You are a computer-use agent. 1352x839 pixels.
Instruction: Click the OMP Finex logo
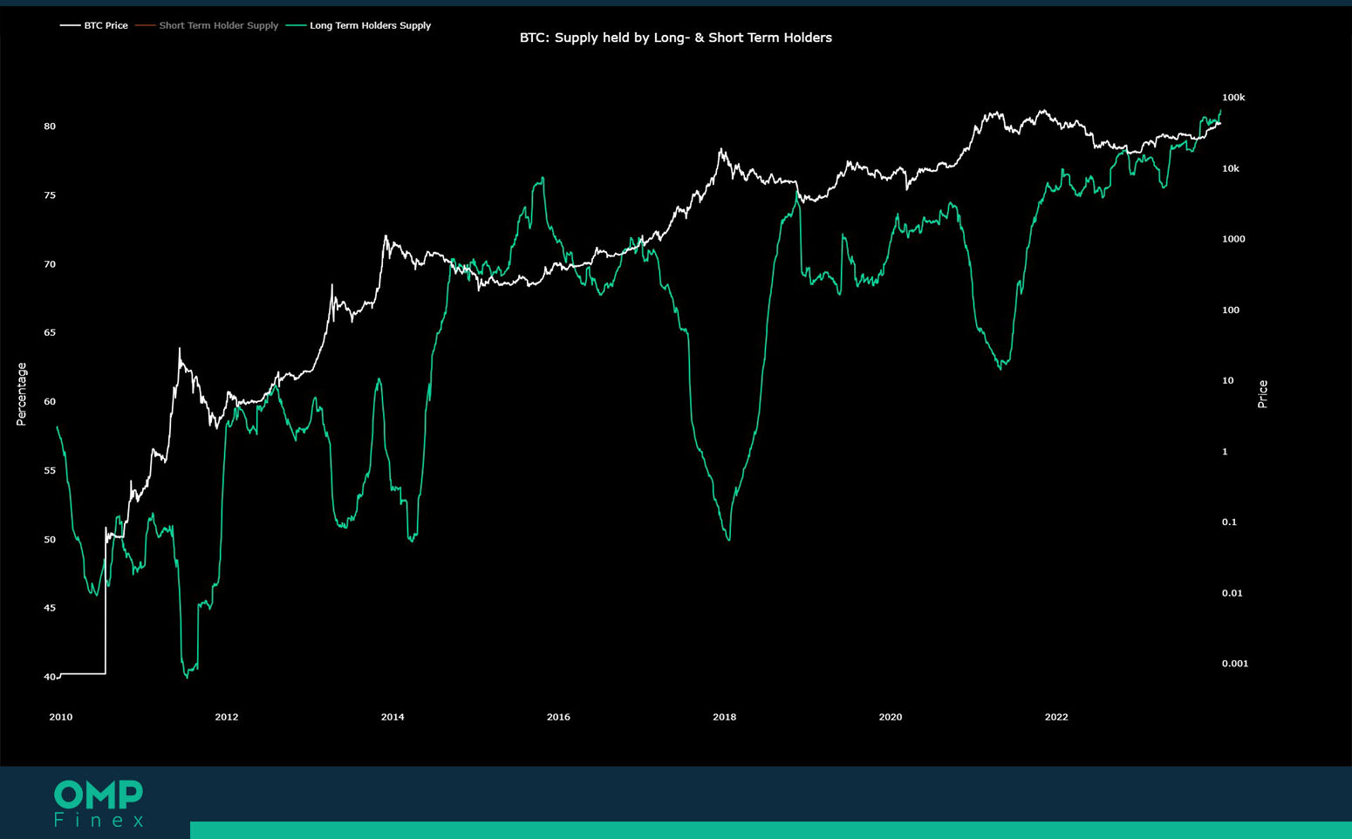coord(99,803)
